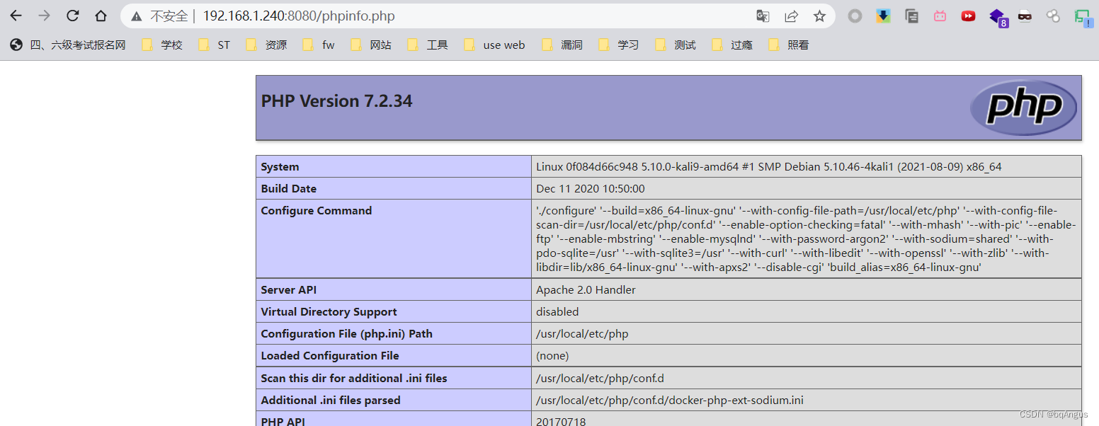Open the 四、六级考试报名网 bookmark
Image resolution: width=1099 pixels, height=426 pixels.
coord(68,45)
